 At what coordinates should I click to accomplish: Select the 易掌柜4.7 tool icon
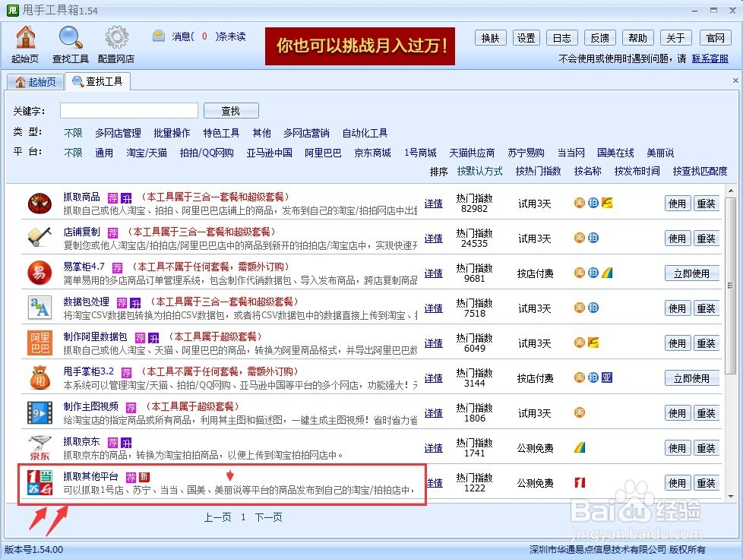(39, 273)
